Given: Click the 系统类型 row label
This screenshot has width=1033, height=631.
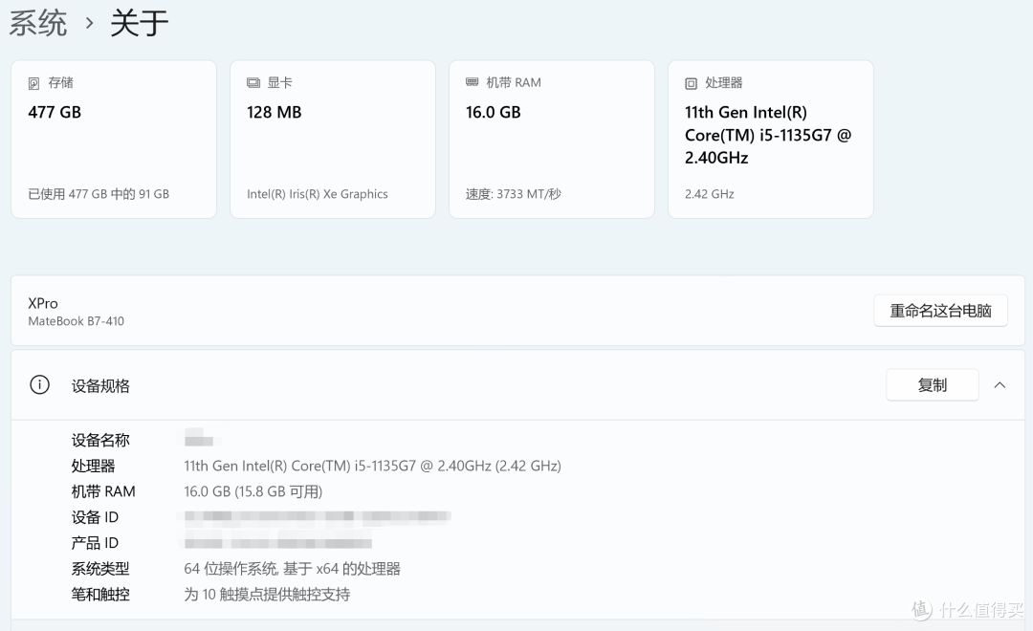Looking at the screenshot, I should coord(100,569).
